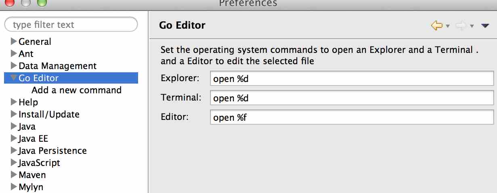The width and height of the screenshot is (497, 193).
Task: Focus the type filter text box
Action: (71, 25)
